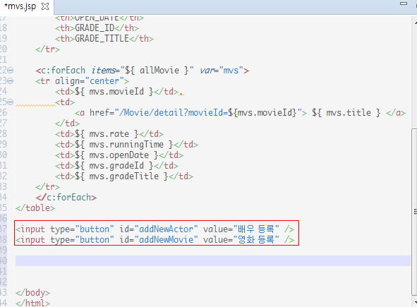Click the addNewActor id value
This screenshot has height=307, width=417.
pyautogui.click(x=167, y=229)
